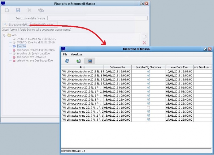Select 'selezione: eve Des Luogo Eve' item
This screenshot has height=155, width=214.
click(x=35, y=60)
